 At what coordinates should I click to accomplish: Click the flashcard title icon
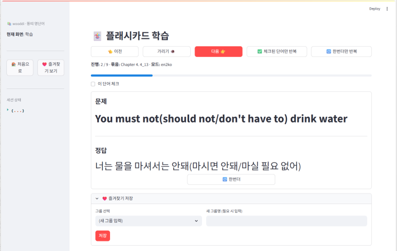point(97,36)
